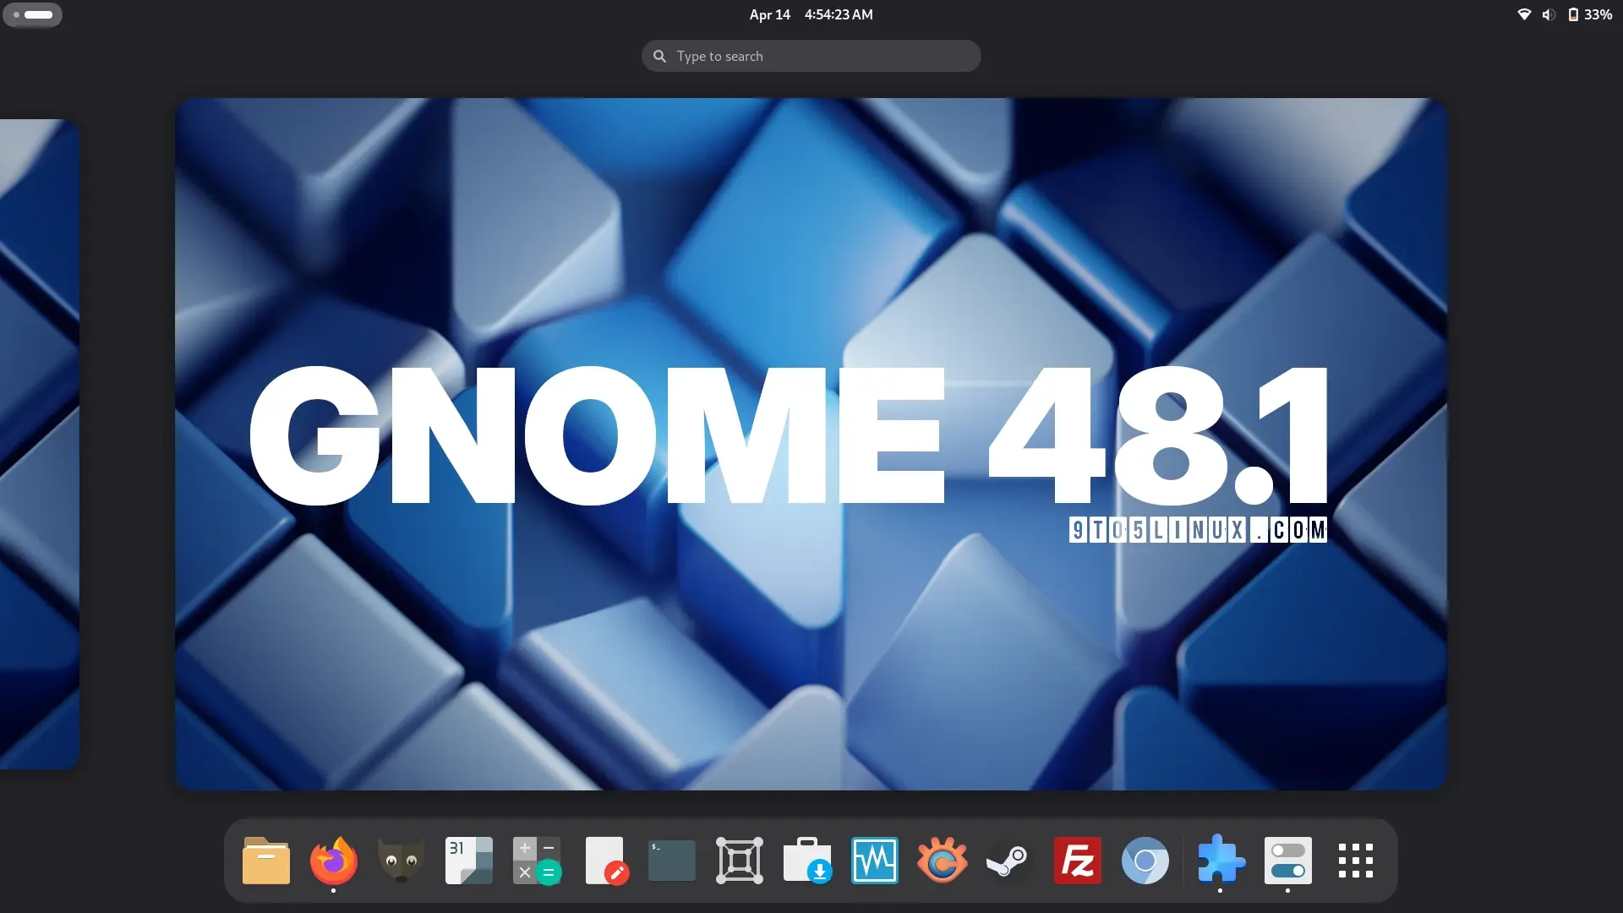Launch the FileZilla FTP client
Viewport: 1623px width, 913px height.
(1077, 861)
